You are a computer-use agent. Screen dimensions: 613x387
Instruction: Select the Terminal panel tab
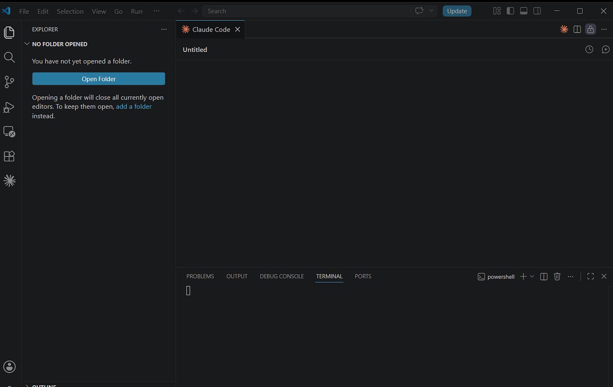coord(329,276)
